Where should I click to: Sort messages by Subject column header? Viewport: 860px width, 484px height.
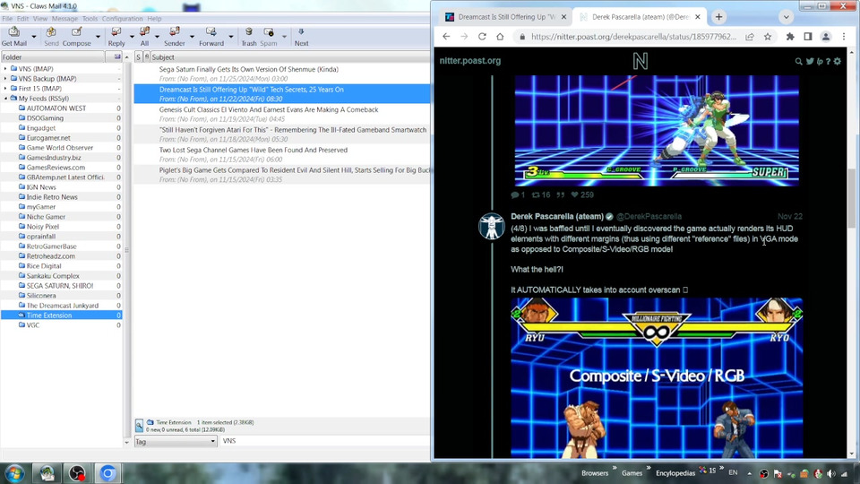click(x=290, y=57)
